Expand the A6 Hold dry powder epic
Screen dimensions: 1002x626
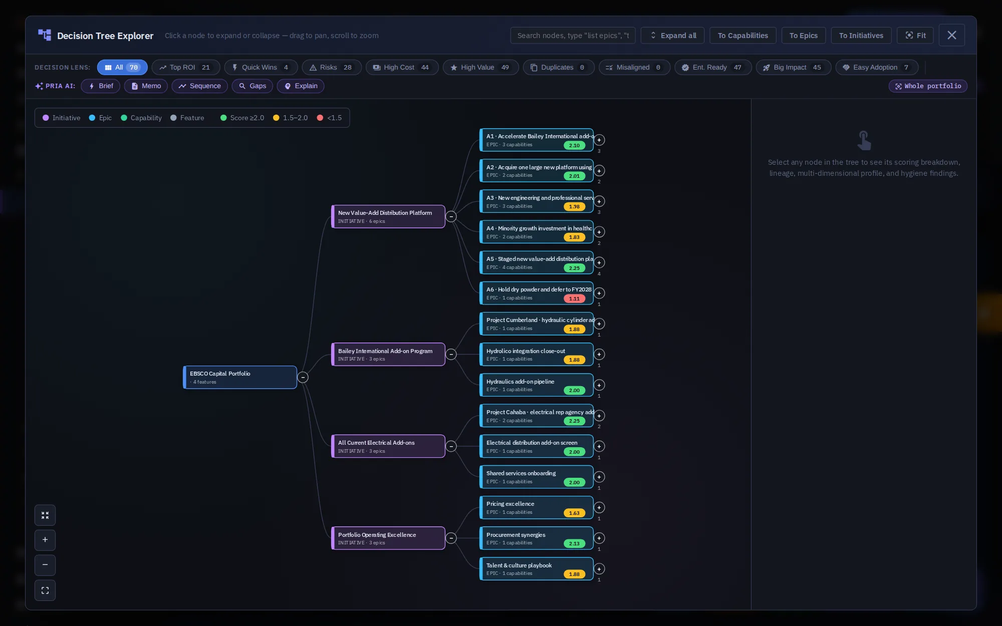tap(599, 293)
